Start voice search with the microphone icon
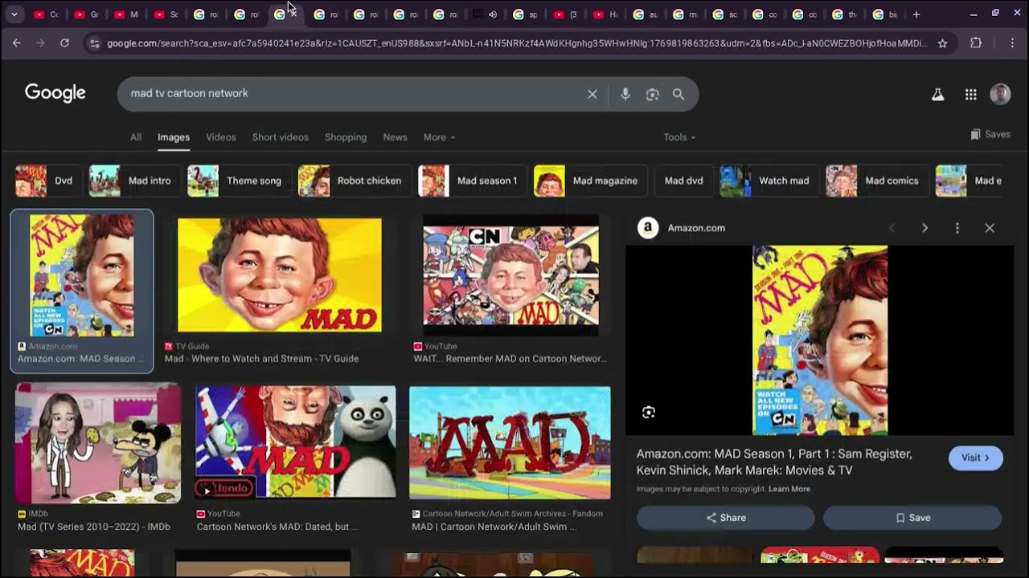Viewport: 1029px width, 578px height. tap(625, 94)
